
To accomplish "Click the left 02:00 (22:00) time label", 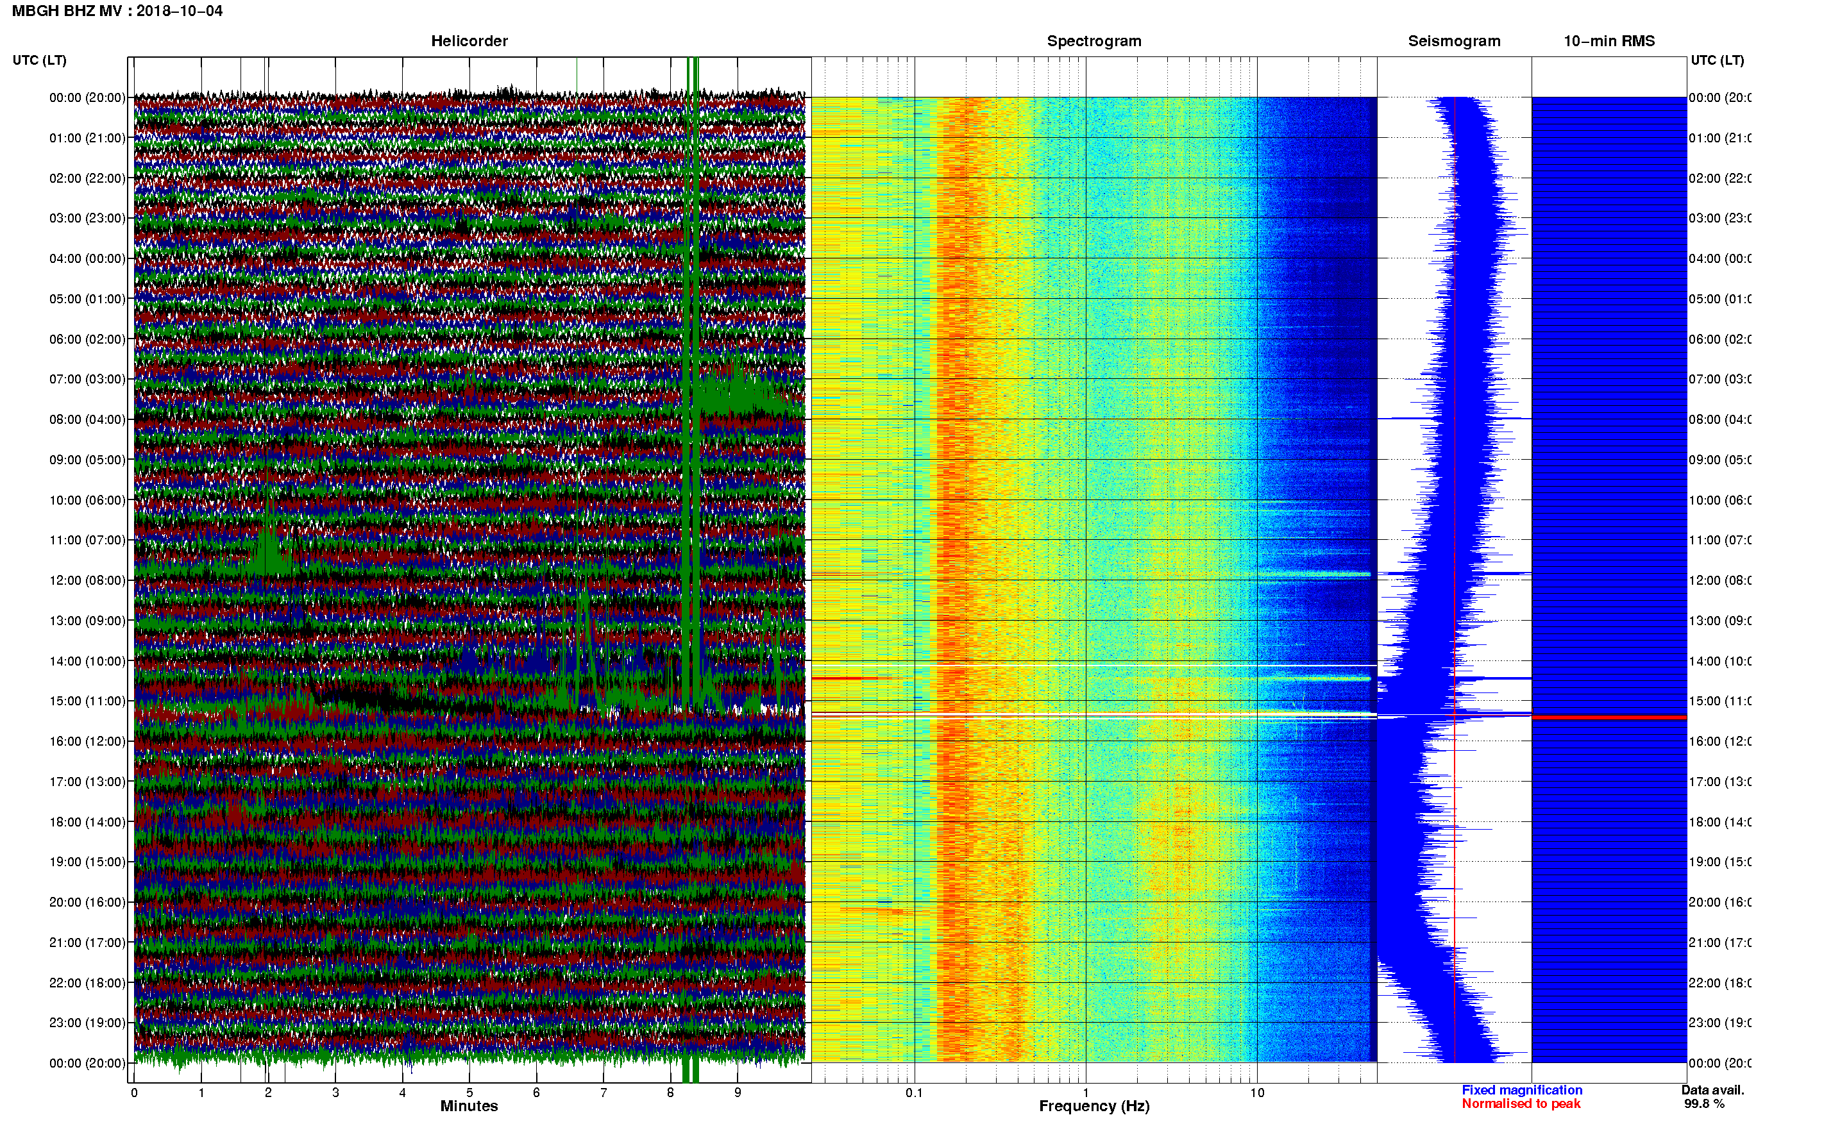I will pyautogui.click(x=87, y=178).
